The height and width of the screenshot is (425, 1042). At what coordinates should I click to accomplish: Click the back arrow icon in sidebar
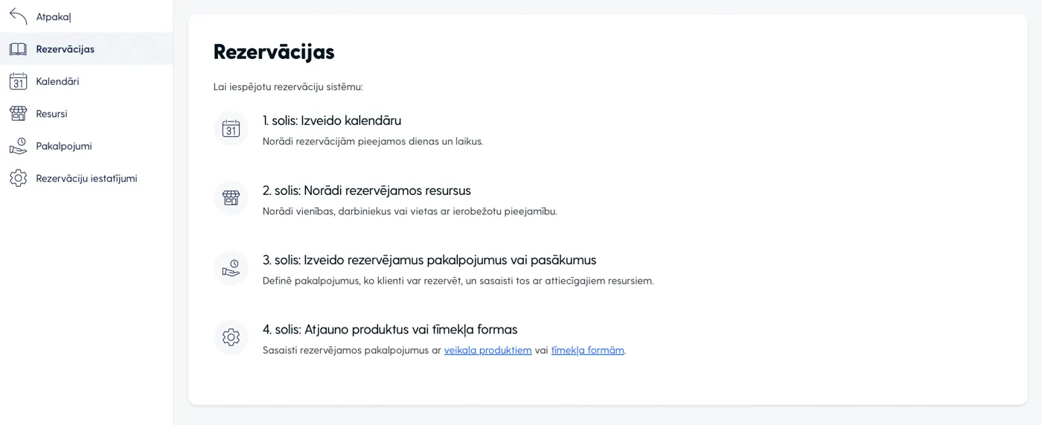pyautogui.click(x=18, y=16)
